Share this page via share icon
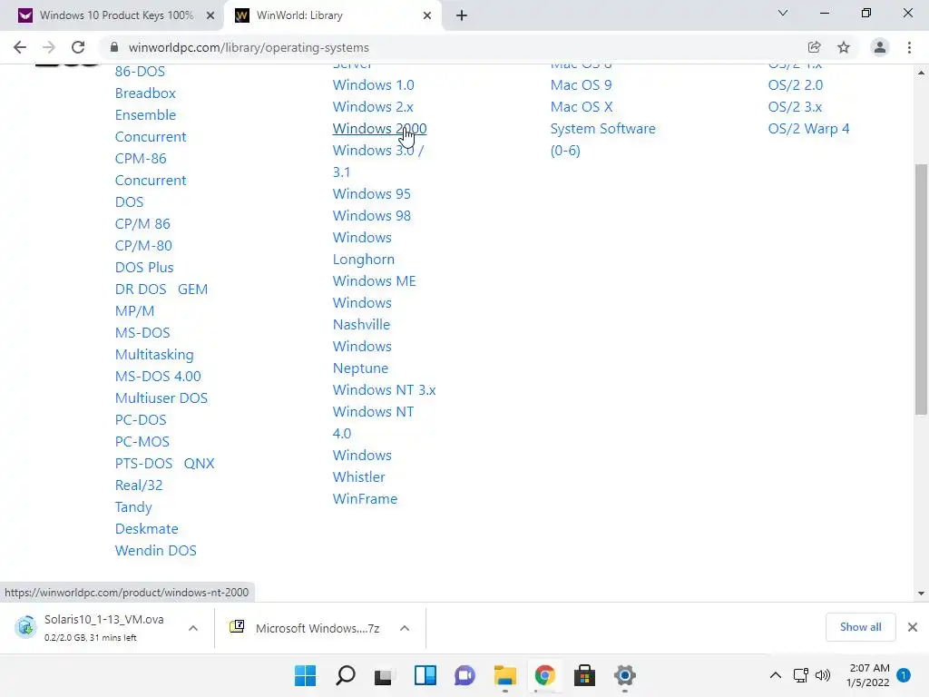Image resolution: width=929 pixels, height=697 pixels. click(814, 47)
